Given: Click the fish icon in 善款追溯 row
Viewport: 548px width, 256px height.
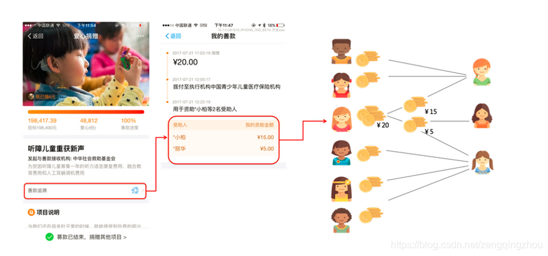Looking at the screenshot, I should [134, 190].
